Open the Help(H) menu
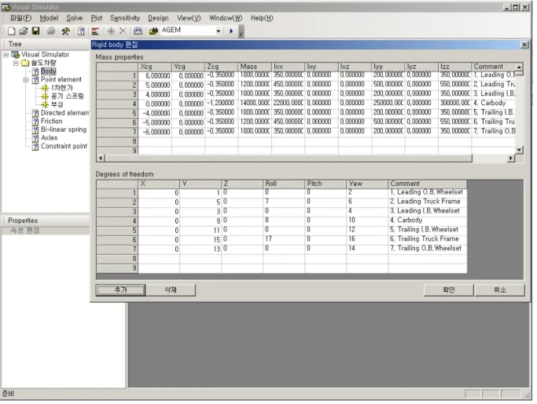This screenshot has height=404, width=537. 262,18
